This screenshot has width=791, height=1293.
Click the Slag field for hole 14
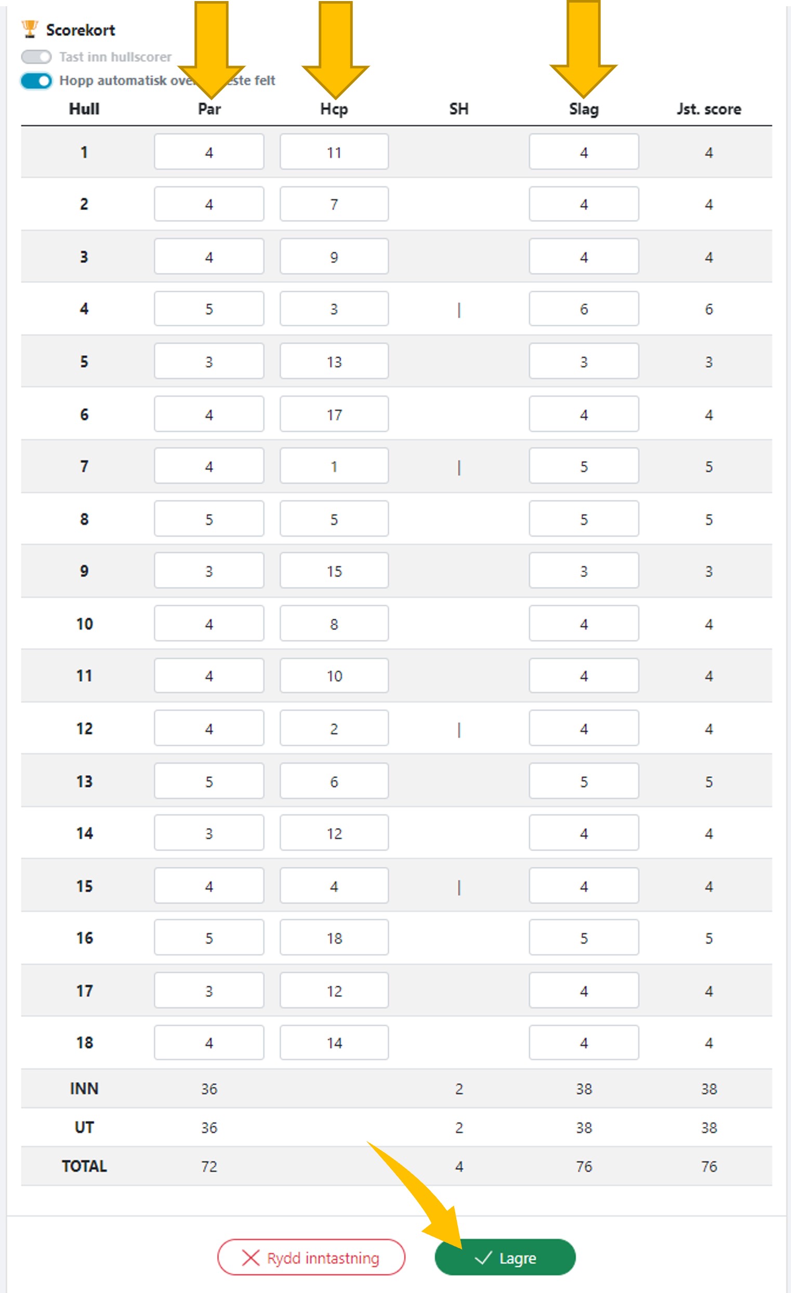coord(584,833)
